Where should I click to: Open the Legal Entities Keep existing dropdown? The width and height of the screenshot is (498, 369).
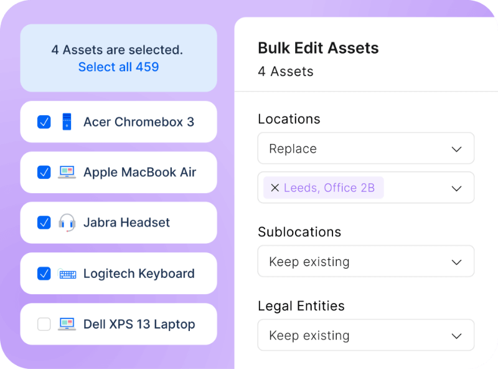(366, 335)
